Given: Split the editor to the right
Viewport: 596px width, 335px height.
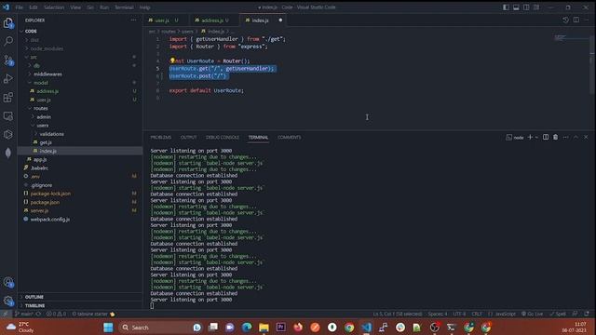Looking at the screenshot, I should tap(576, 20).
